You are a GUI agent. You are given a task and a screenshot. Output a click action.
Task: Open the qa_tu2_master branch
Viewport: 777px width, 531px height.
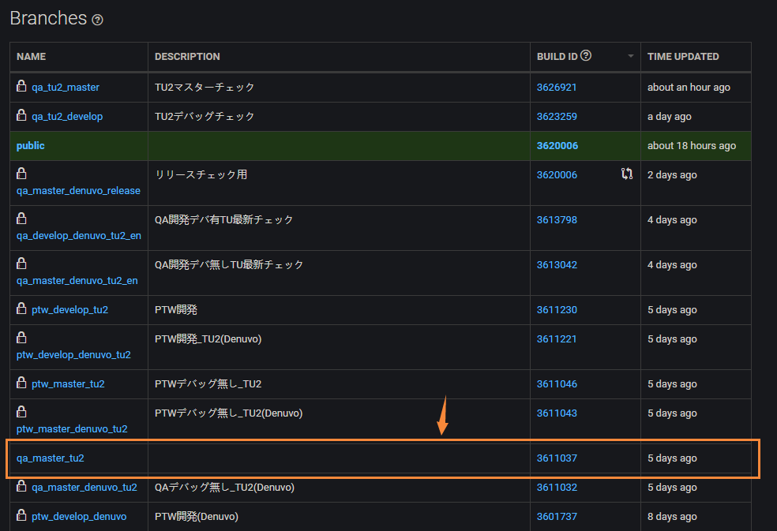click(x=66, y=87)
